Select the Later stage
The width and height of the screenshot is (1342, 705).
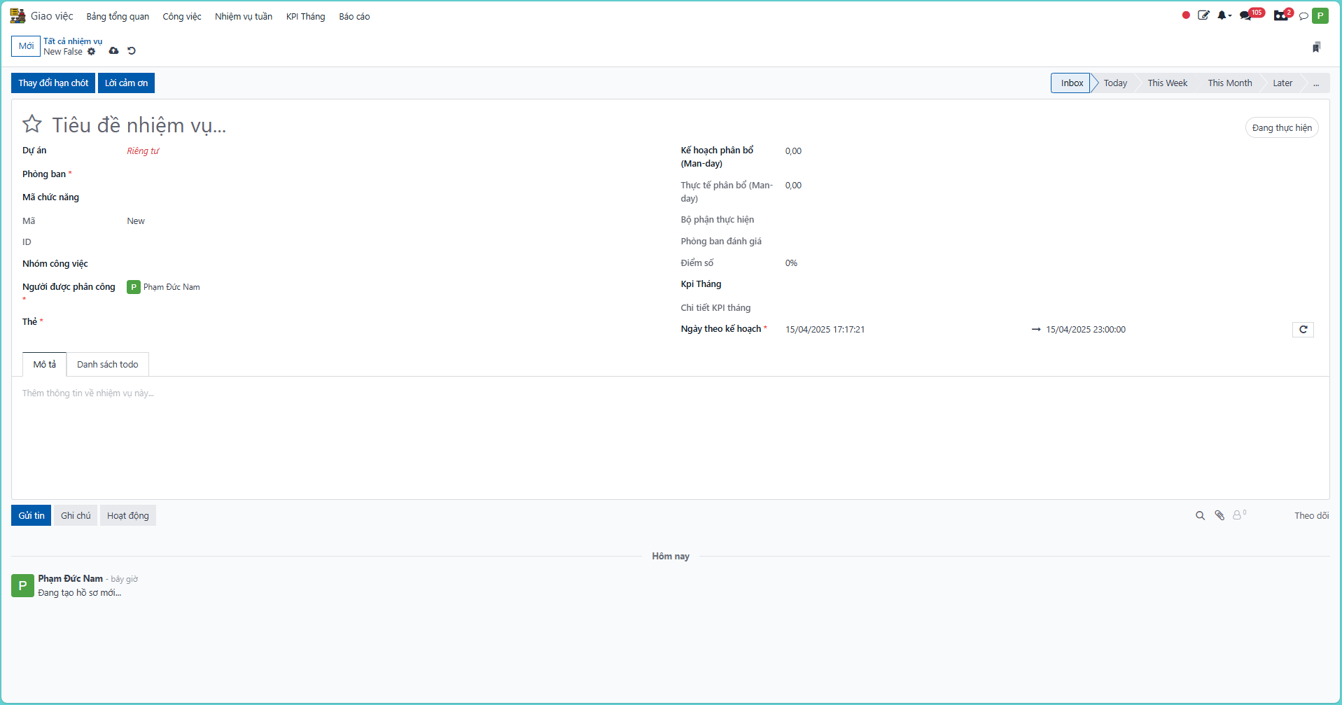coord(1282,83)
